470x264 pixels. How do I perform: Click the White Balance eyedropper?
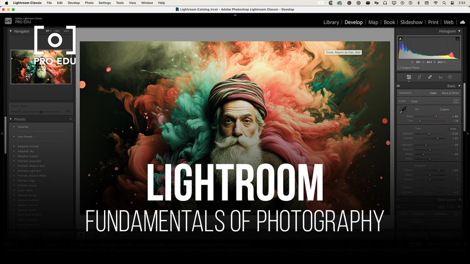click(403, 110)
